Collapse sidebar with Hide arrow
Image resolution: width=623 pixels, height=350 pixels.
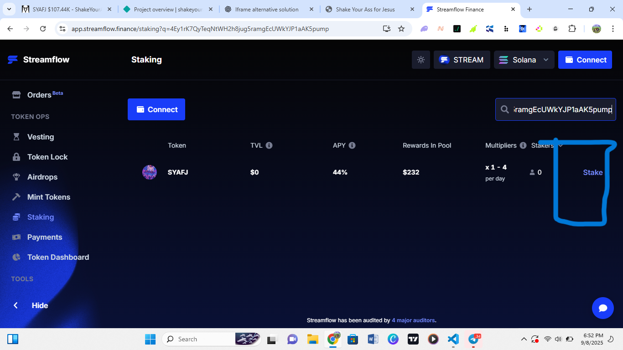[x=16, y=305]
